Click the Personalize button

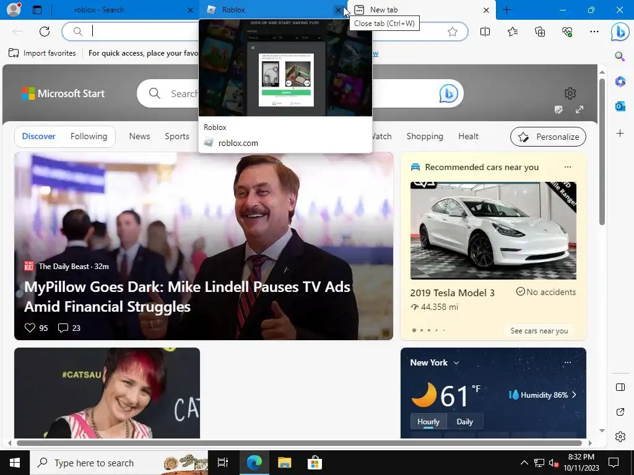[548, 137]
